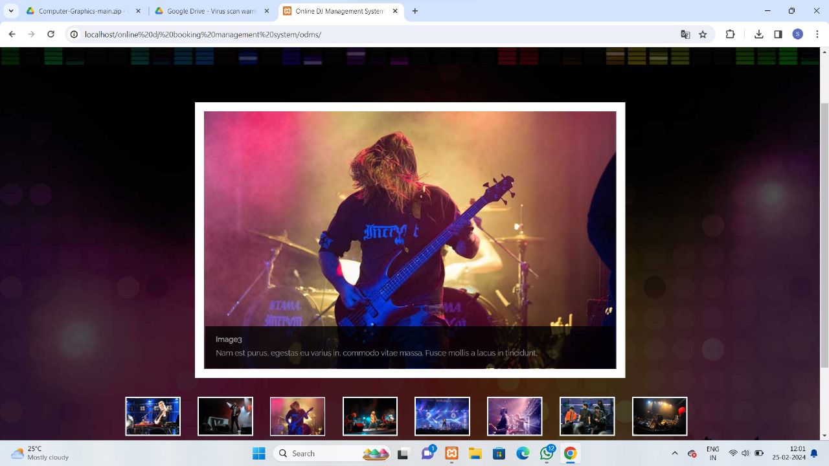Open the weather widget showing 25°C

40,453
